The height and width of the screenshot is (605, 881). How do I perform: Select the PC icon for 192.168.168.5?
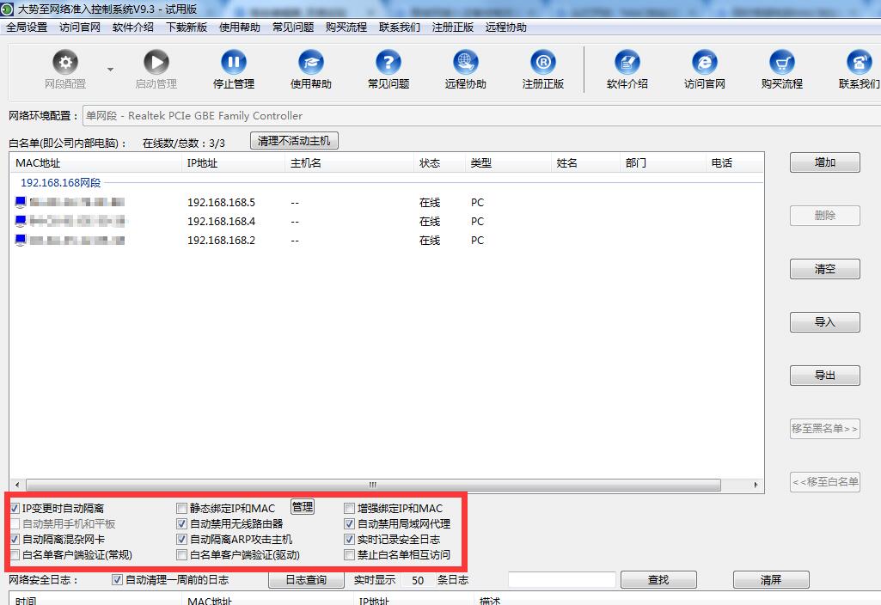click(x=21, y=202)
